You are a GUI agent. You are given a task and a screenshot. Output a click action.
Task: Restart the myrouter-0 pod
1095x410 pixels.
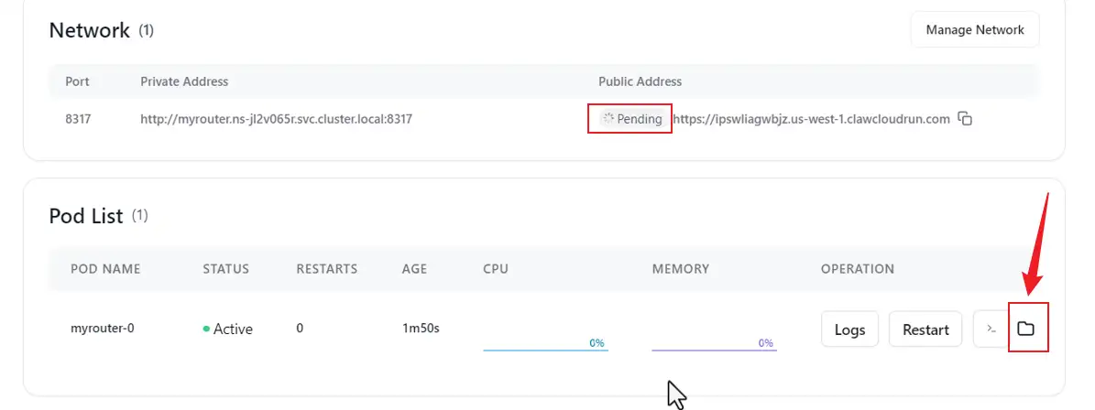[925, 329]
